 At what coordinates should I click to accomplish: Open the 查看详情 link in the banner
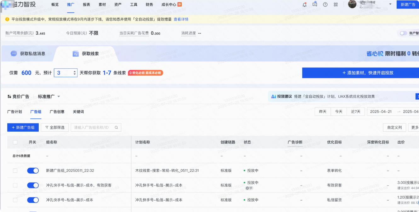click(181, 19)
